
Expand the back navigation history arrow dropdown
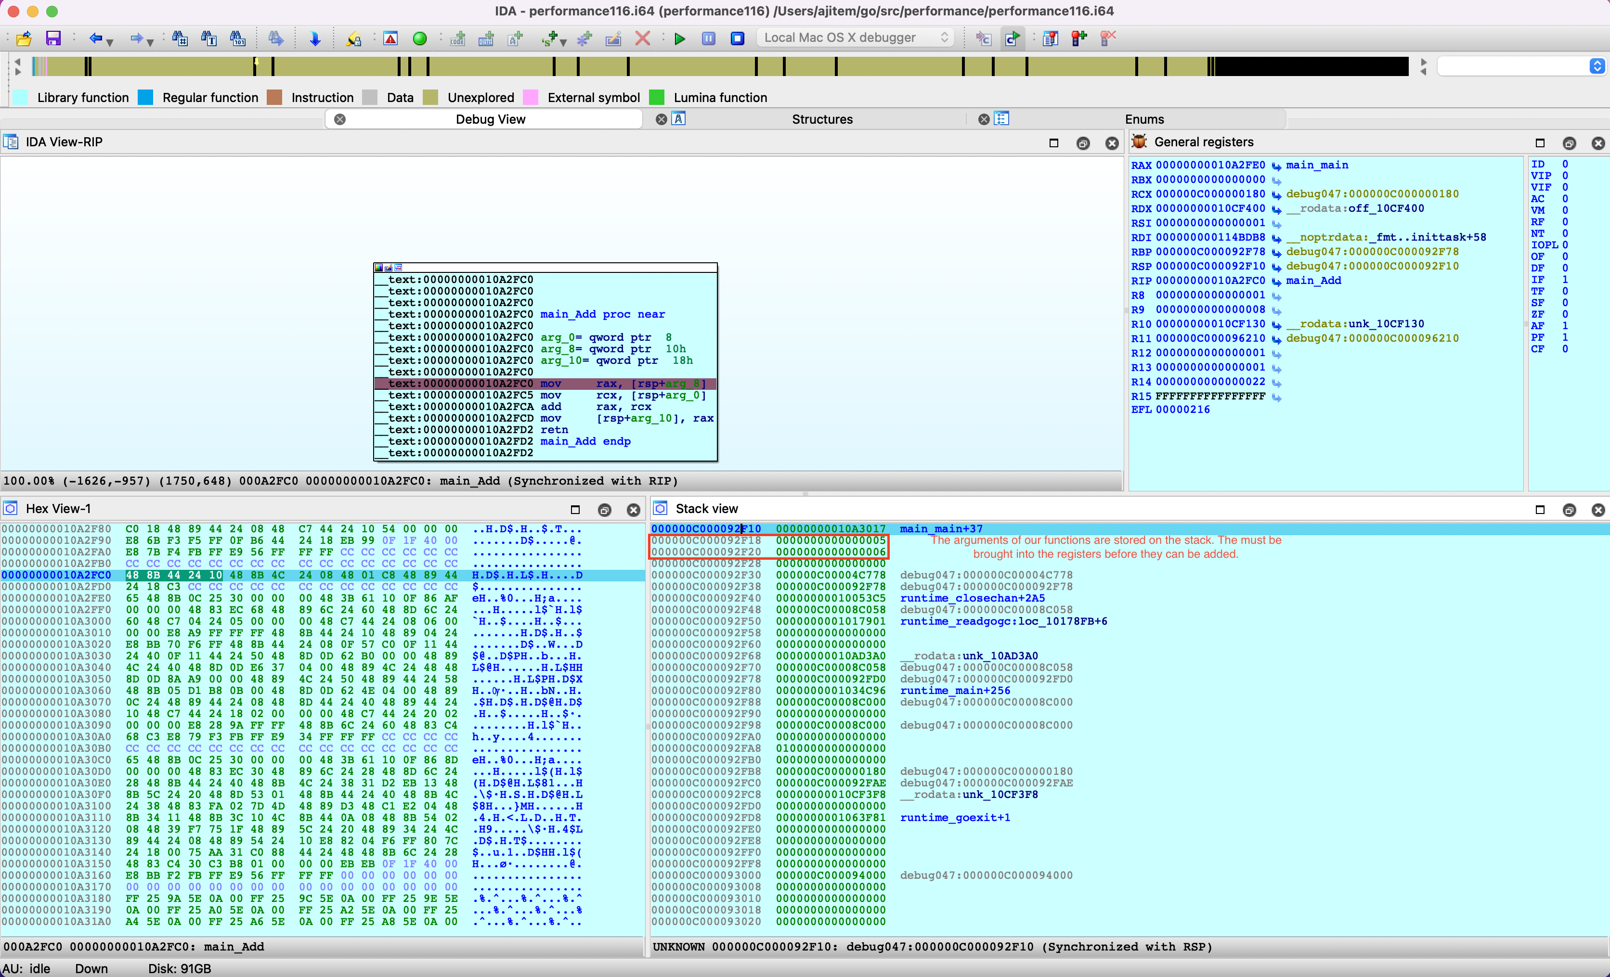pyautogui.click(x=110, y=42)
